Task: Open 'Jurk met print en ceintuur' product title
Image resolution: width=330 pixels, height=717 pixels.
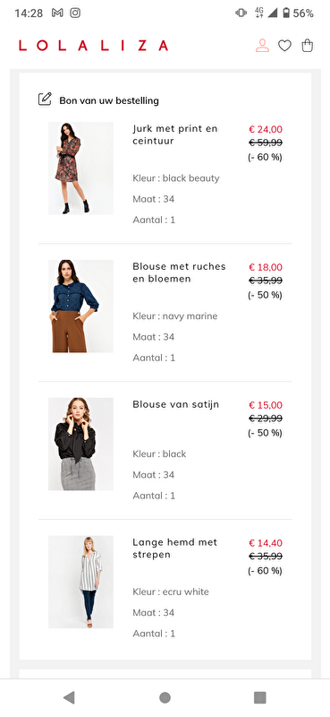Action: pyautogui.click(x=175, y=135)
